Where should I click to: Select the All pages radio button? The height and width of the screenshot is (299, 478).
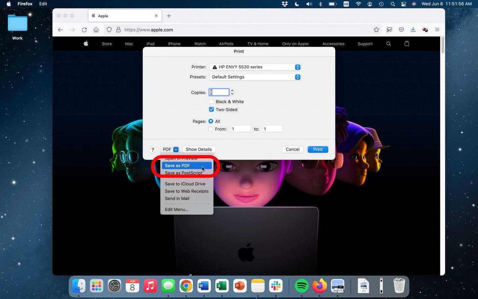click(211, 121)
